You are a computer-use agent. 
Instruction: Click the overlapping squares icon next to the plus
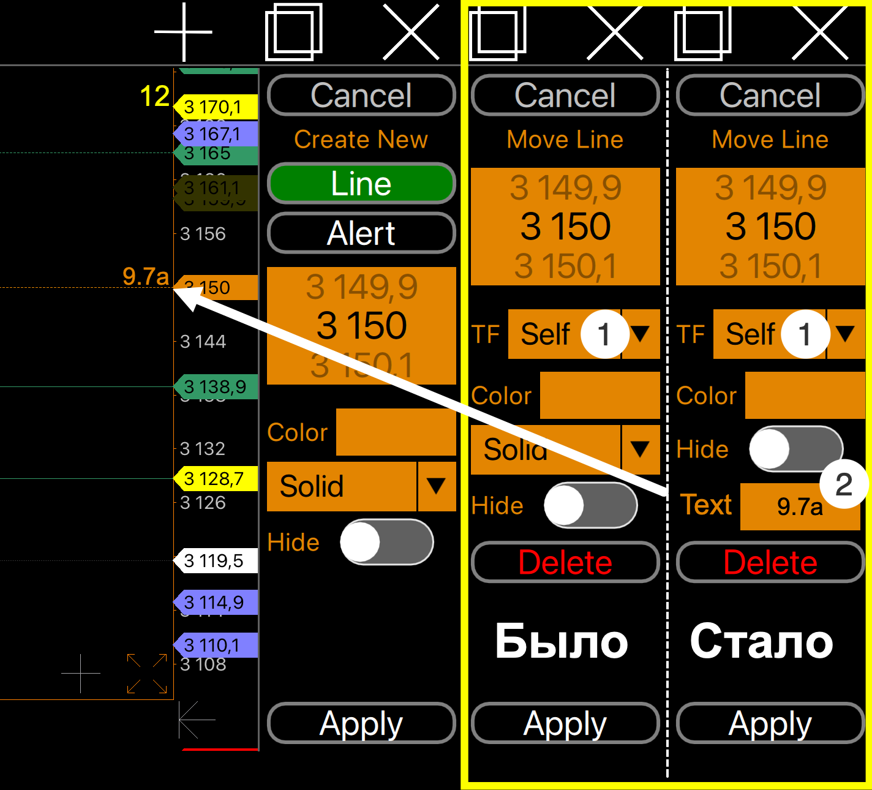pos(294,32)
